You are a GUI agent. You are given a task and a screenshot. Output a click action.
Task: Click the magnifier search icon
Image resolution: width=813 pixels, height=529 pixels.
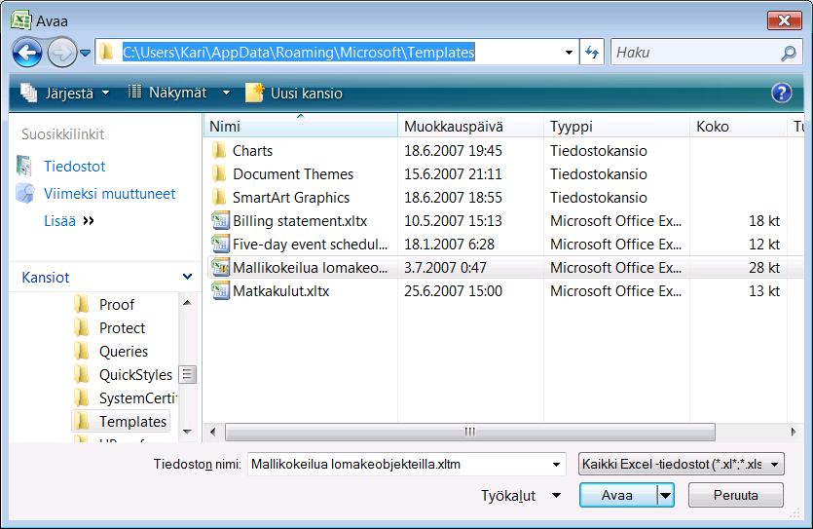point(788,53)
